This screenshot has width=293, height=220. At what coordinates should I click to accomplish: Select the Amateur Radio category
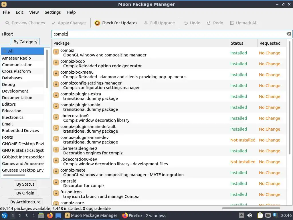click(x=22, y=58)
